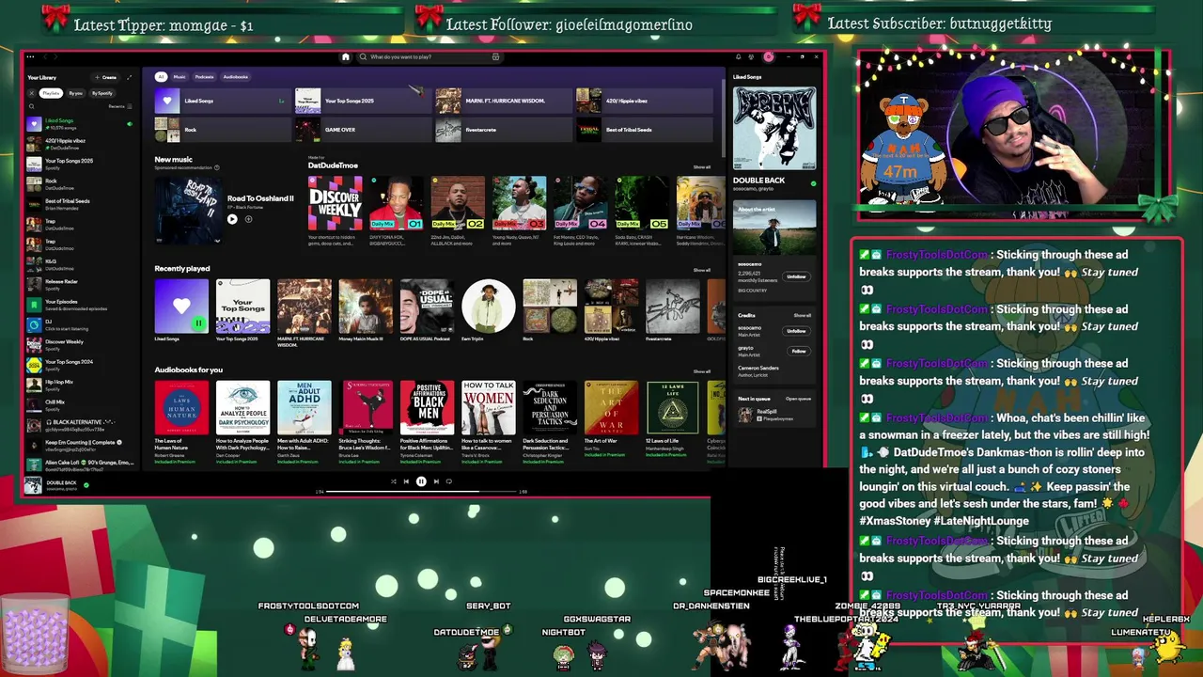1203x677 pixels.
Task: Click Open queue in Next in queue
Action: [798, 399]
